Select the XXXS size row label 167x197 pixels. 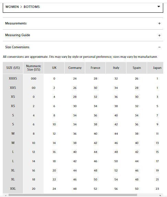pyautogui.click(x=13, y=79)
